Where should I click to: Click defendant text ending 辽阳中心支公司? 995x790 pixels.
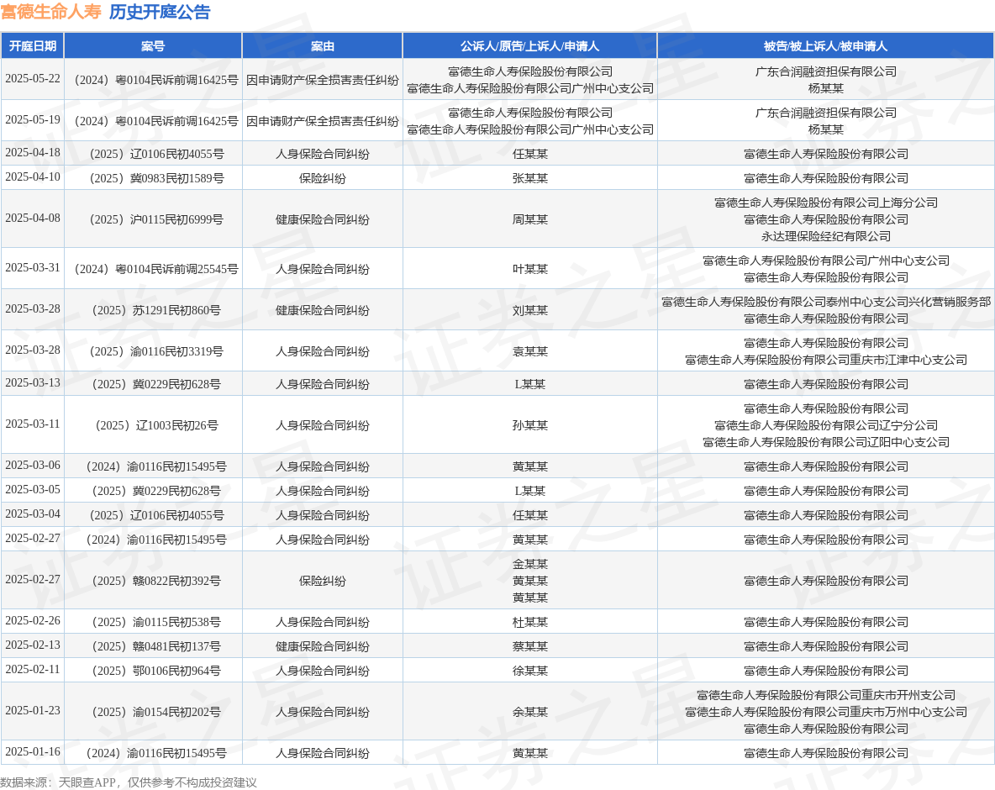point(825,442)
